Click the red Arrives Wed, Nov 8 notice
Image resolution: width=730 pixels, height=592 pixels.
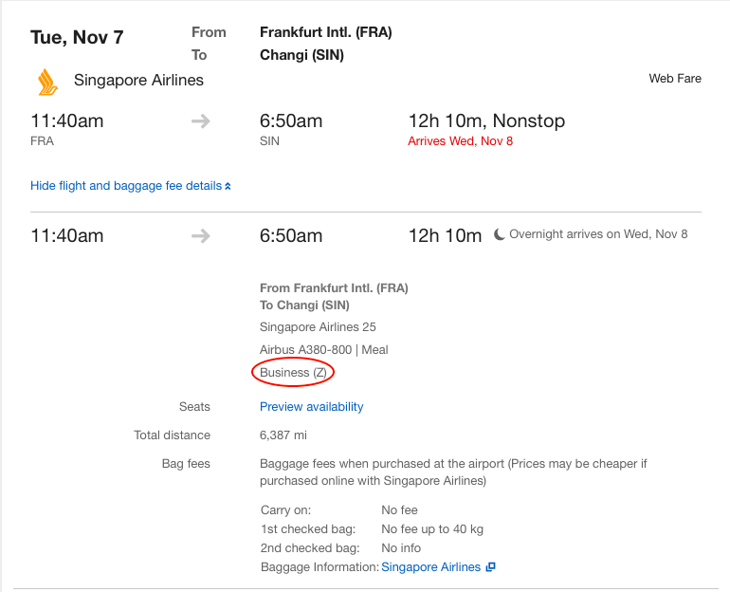pos(460,141)
